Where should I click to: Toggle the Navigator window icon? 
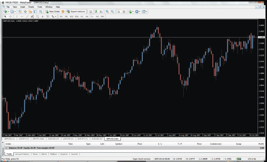click(30, 11)
